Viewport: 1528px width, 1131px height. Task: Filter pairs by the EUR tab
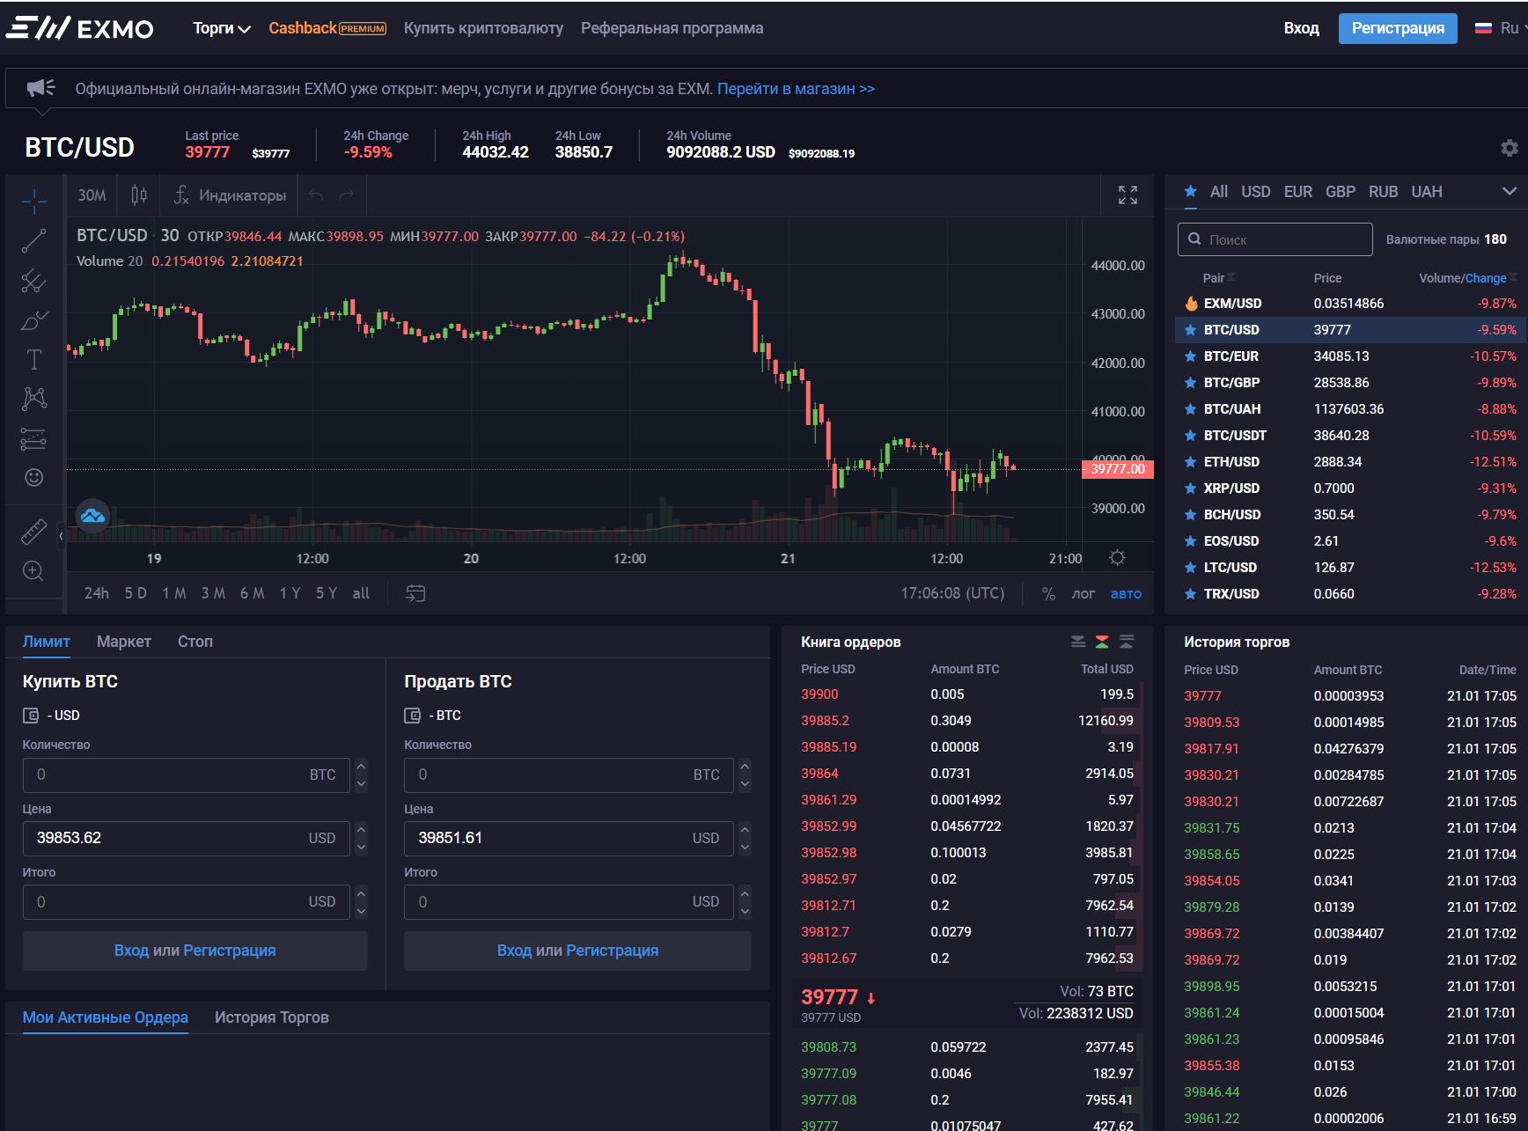tap(1297, 192)
